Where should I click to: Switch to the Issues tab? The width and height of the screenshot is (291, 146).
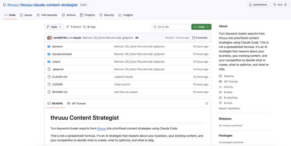coord(26,15)
